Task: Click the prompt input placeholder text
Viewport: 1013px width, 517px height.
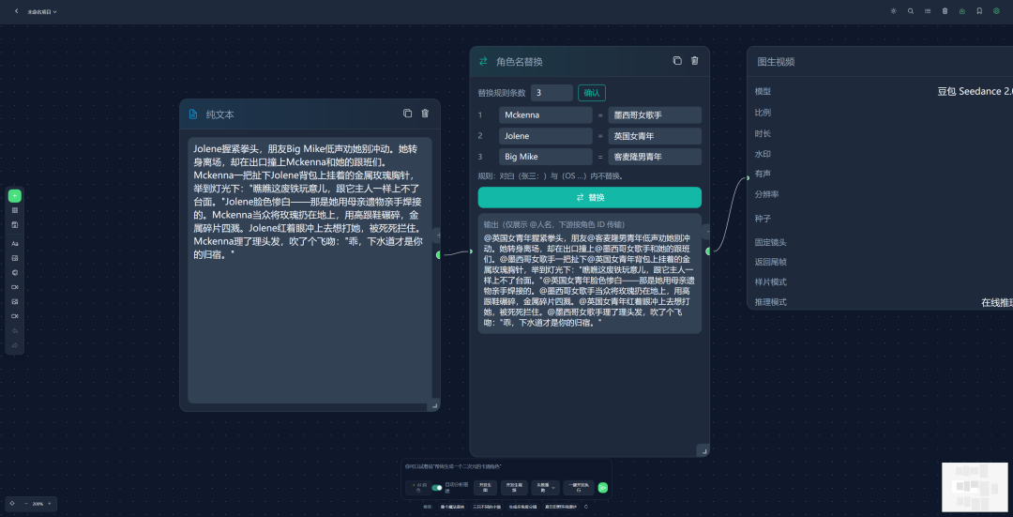Action: click(x=453, y=466)
